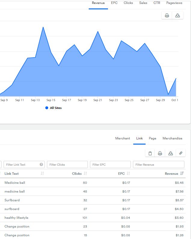Screen dimensions: 191x239
Task: Switch to EPC chart tab
Action: (x=114, y=3)
